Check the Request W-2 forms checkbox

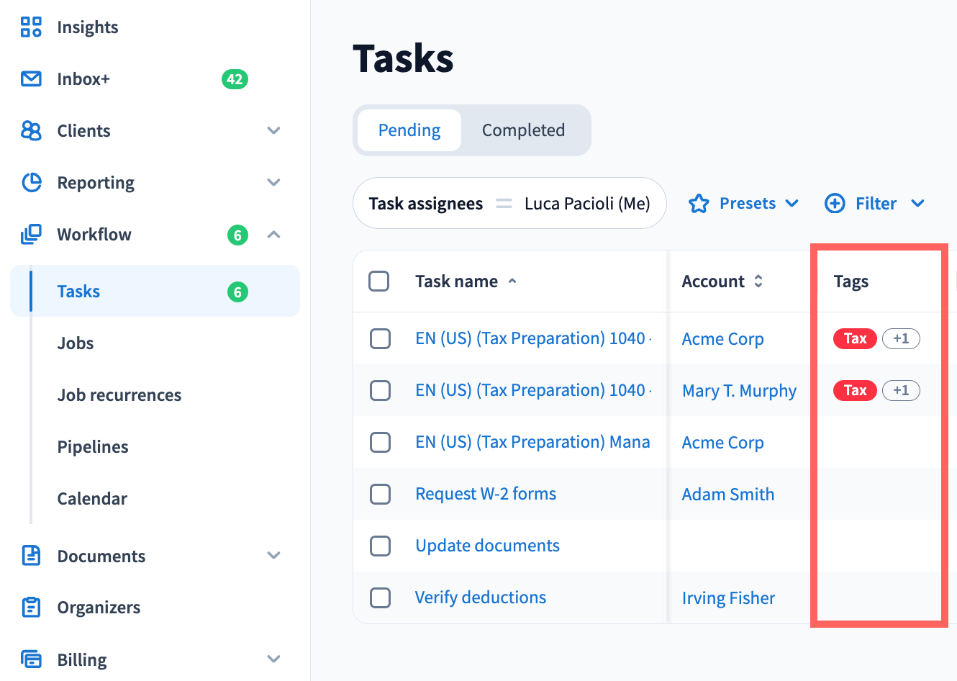click(380, 494)
